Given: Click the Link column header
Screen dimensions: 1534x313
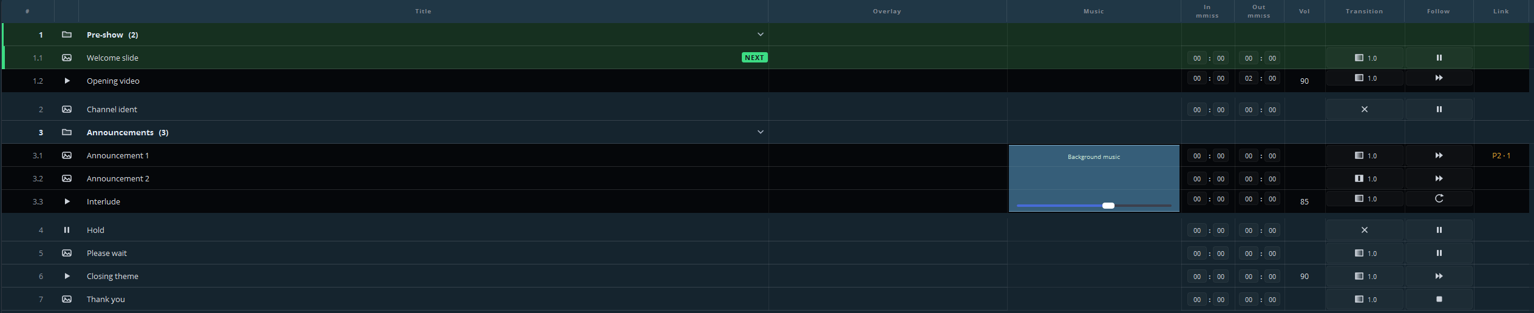Looking at the screenshot, I should 1501,12.
